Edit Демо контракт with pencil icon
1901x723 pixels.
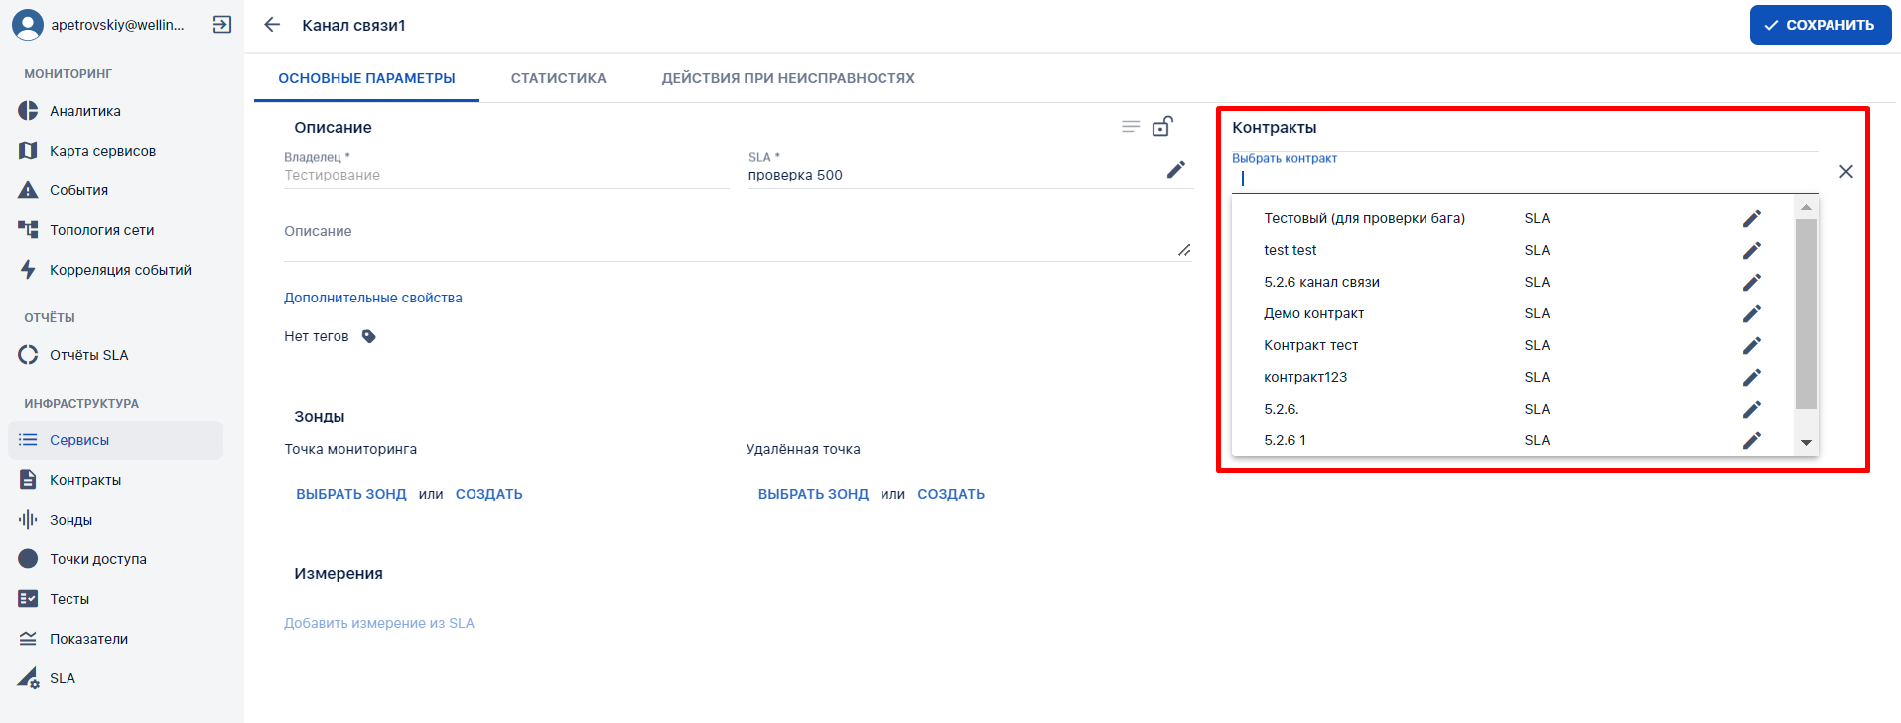pyautogui.click(x=1752, y=313)
